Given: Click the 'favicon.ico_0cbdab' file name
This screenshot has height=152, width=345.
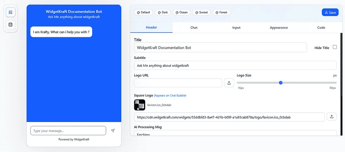Looking at the screenshot, I should [159, 105].
